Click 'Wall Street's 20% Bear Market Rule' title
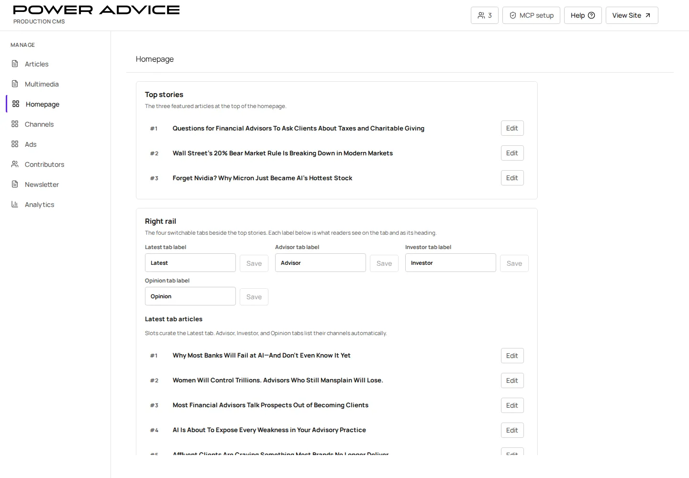Image resolution: width=689 pixels, height=478 pixels. coord(283,153)
